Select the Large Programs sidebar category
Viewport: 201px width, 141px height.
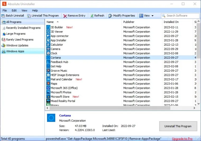point(16,34)
